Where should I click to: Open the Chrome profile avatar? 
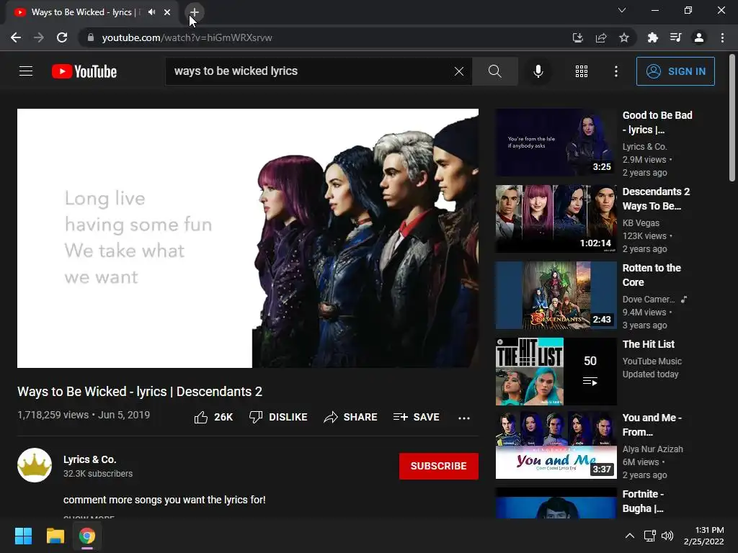click(699, 37)
